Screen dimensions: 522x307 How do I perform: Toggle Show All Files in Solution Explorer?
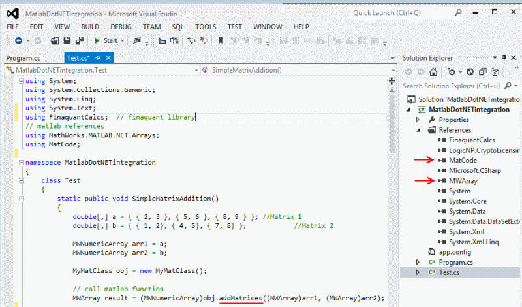coord(495,72)
